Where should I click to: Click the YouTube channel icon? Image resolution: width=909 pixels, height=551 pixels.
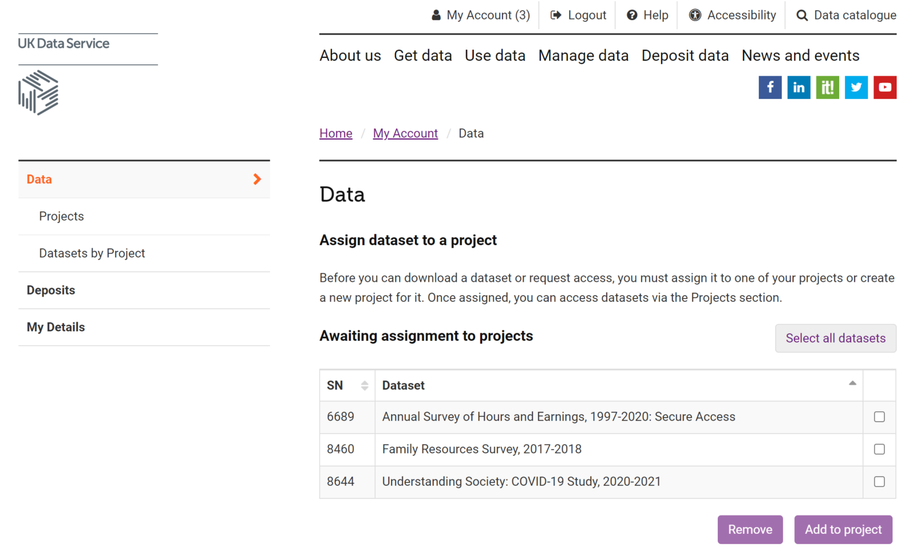click(885, 87)
